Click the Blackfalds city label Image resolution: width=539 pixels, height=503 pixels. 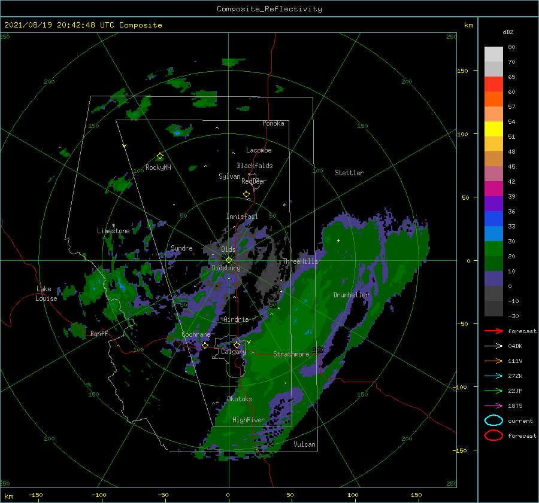click(x=255, y=166)
